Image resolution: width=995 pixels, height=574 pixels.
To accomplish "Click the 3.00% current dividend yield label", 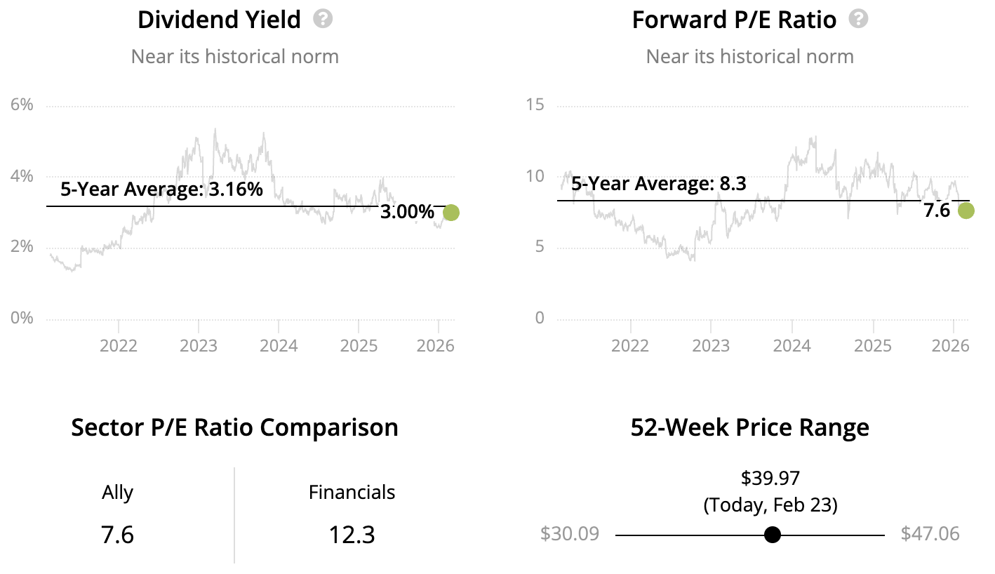I will point(407,212).
